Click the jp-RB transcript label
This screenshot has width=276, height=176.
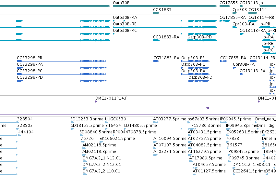[x=265, y=24]
